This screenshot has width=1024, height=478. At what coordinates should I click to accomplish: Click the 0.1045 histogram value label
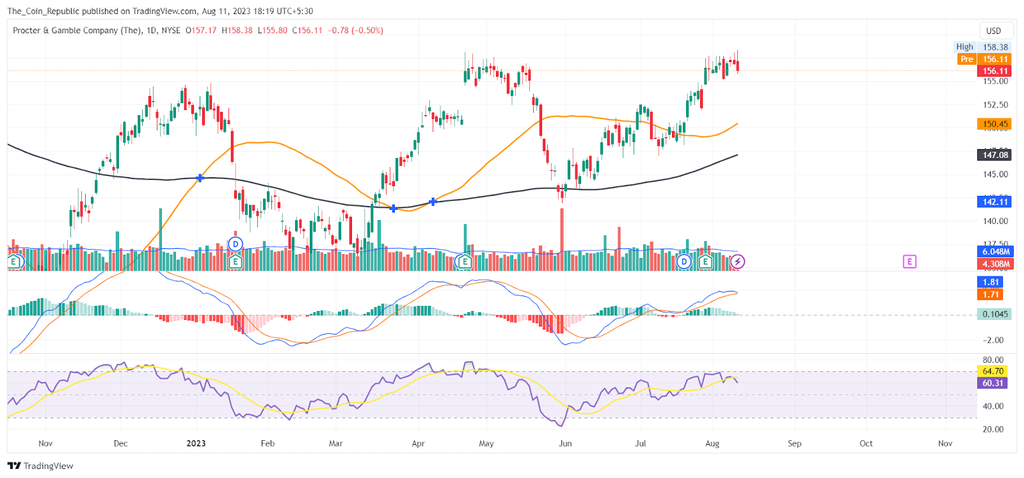click(995, 314)
